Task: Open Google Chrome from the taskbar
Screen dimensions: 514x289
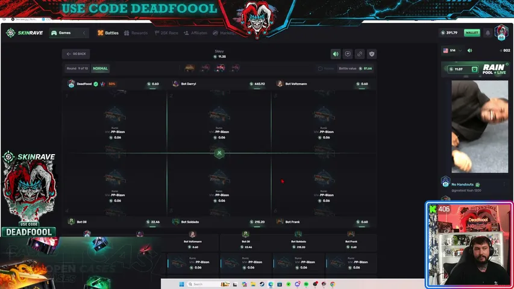Action: 333,284
